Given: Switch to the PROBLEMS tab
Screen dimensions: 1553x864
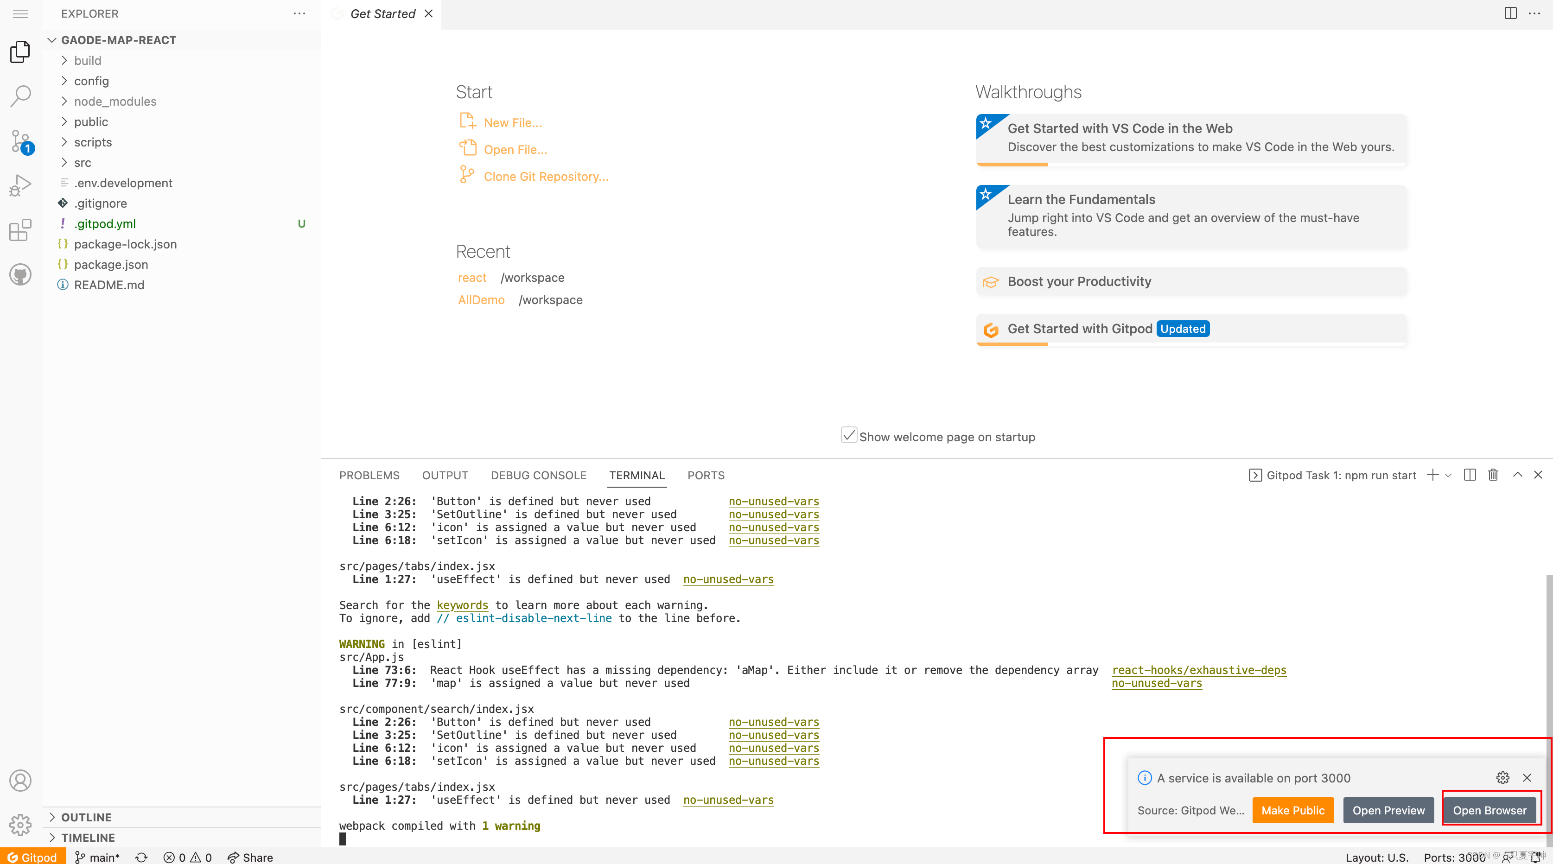Looking at the screenshot, I should point(369,475).
